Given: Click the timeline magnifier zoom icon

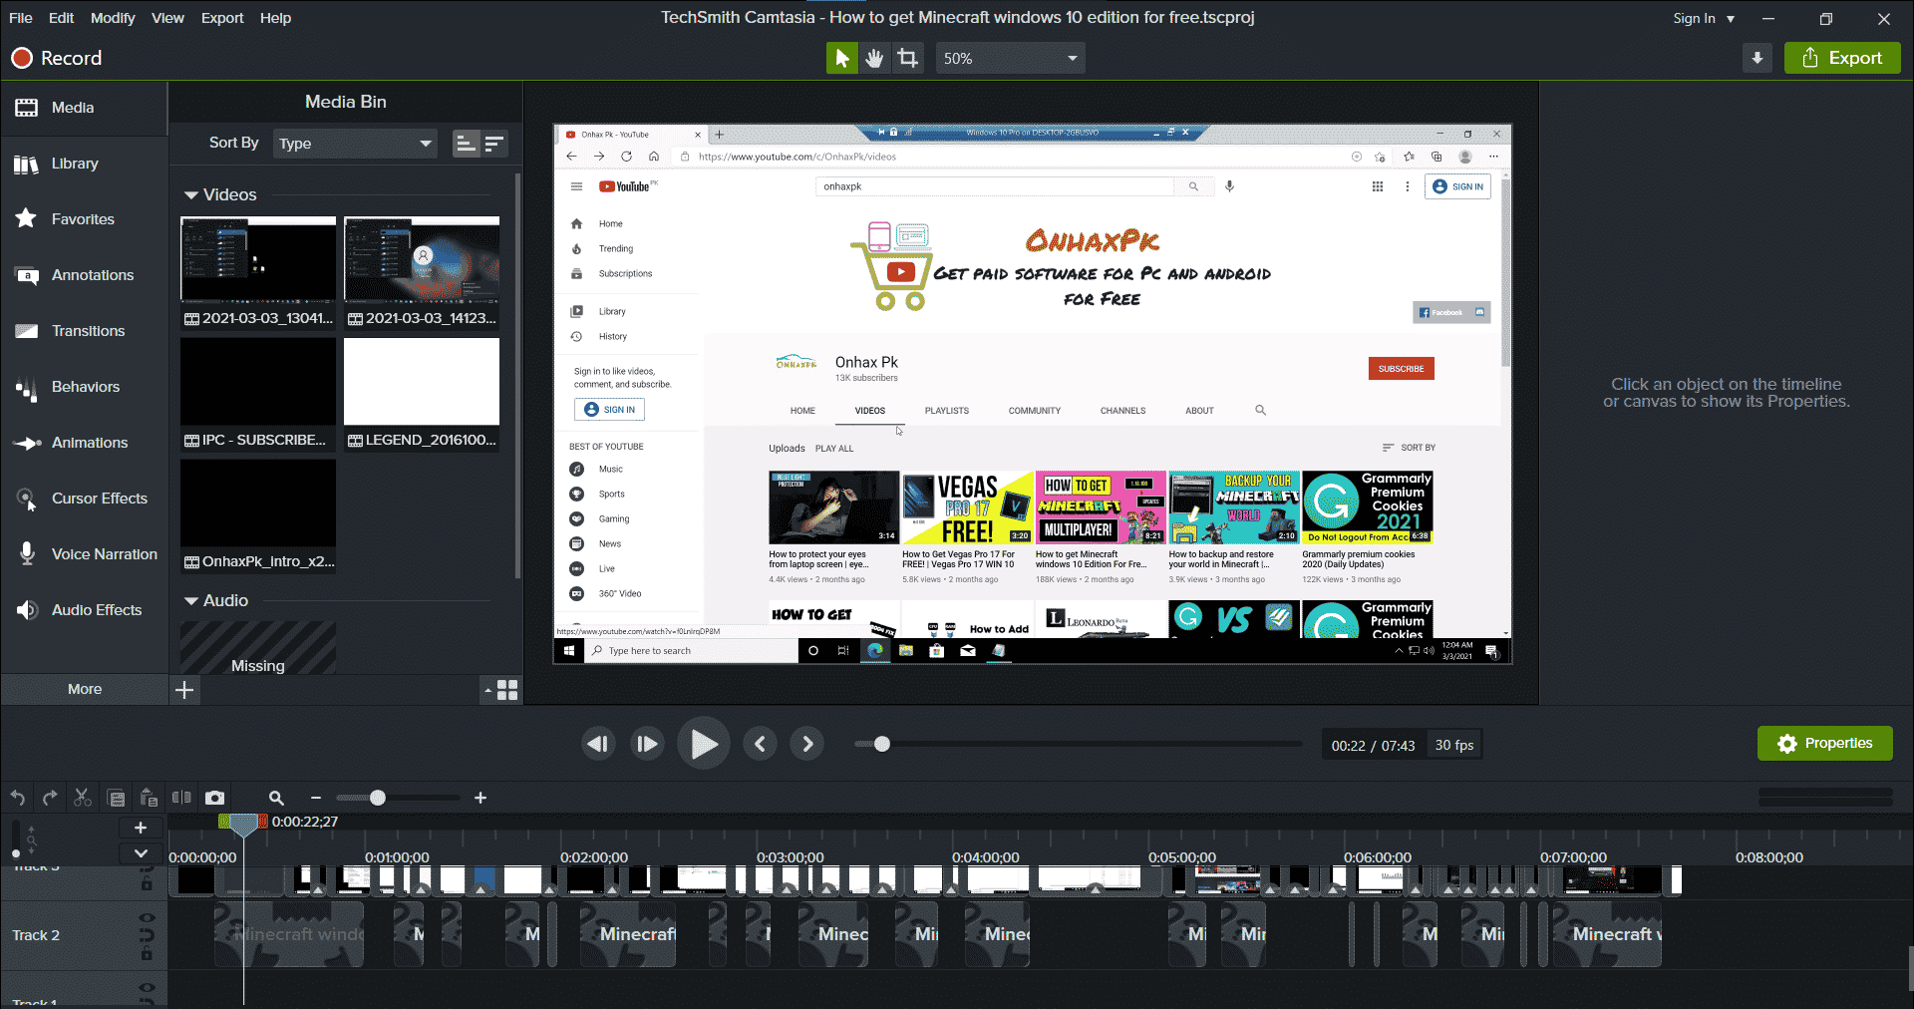Looking at the screenshot, I should click(276, 798).
